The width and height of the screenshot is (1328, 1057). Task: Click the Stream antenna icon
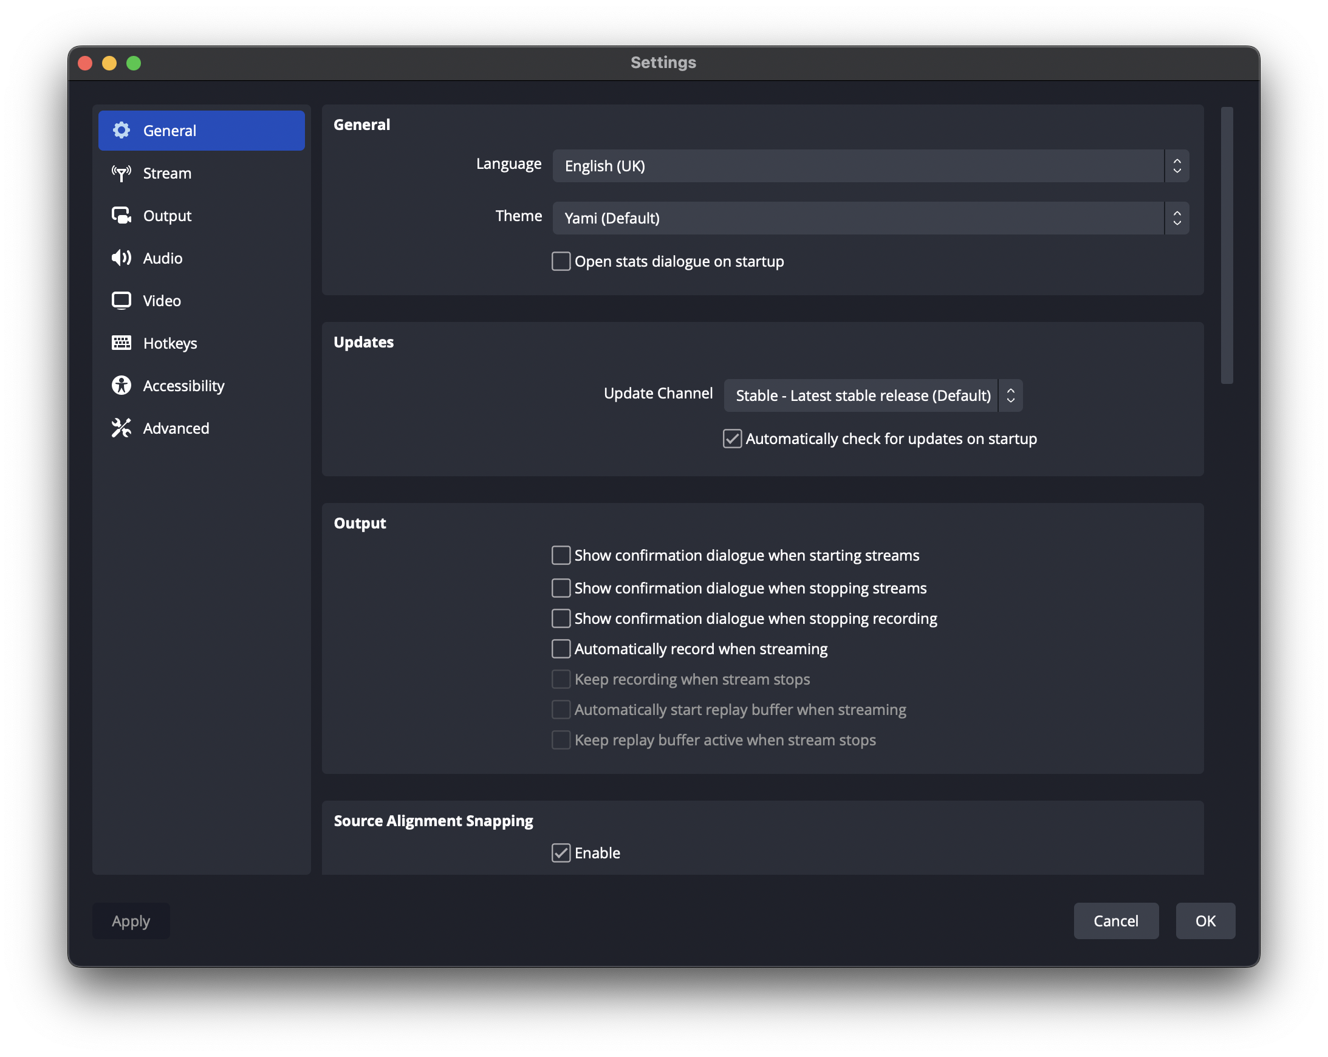coord(122,173)
